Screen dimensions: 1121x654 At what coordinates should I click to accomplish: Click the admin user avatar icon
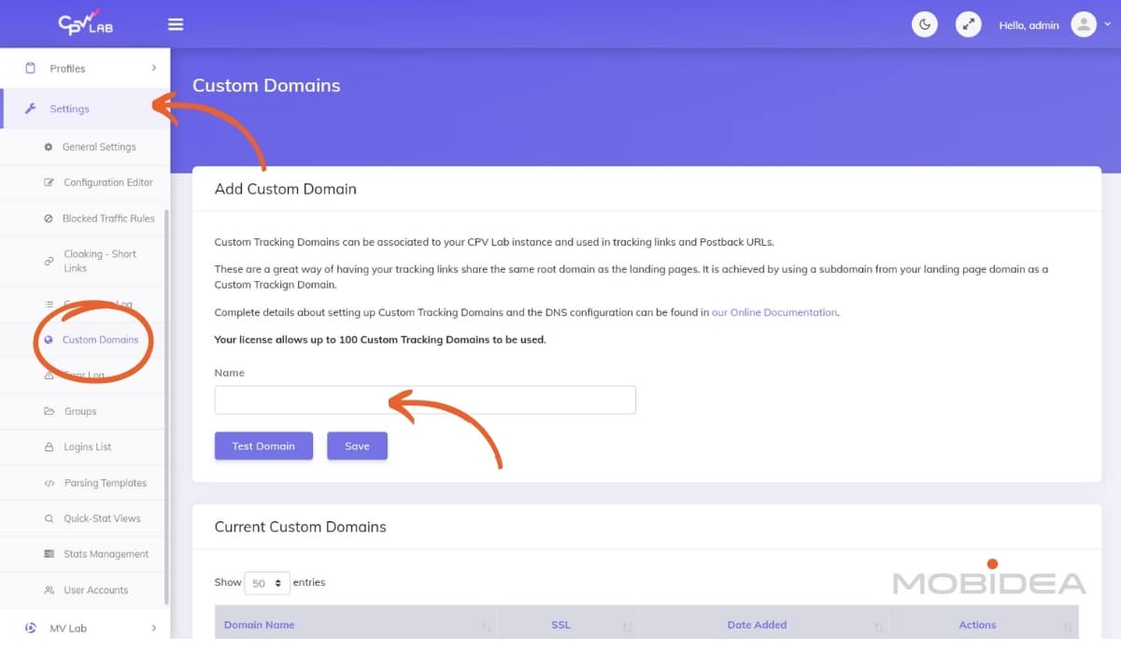point(1084,25)
